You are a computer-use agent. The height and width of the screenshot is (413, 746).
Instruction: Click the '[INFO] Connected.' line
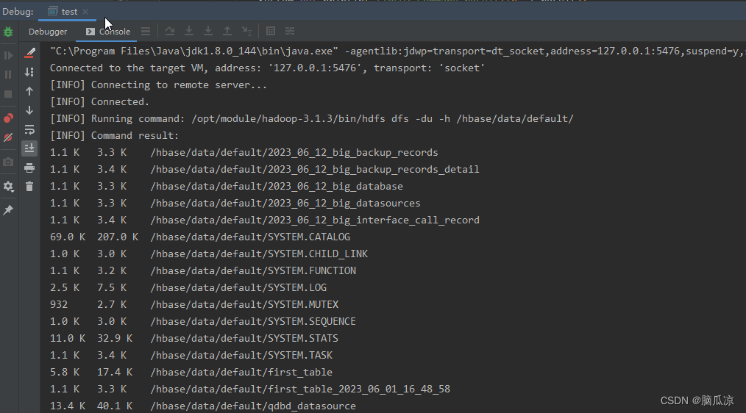coord(99,101)
